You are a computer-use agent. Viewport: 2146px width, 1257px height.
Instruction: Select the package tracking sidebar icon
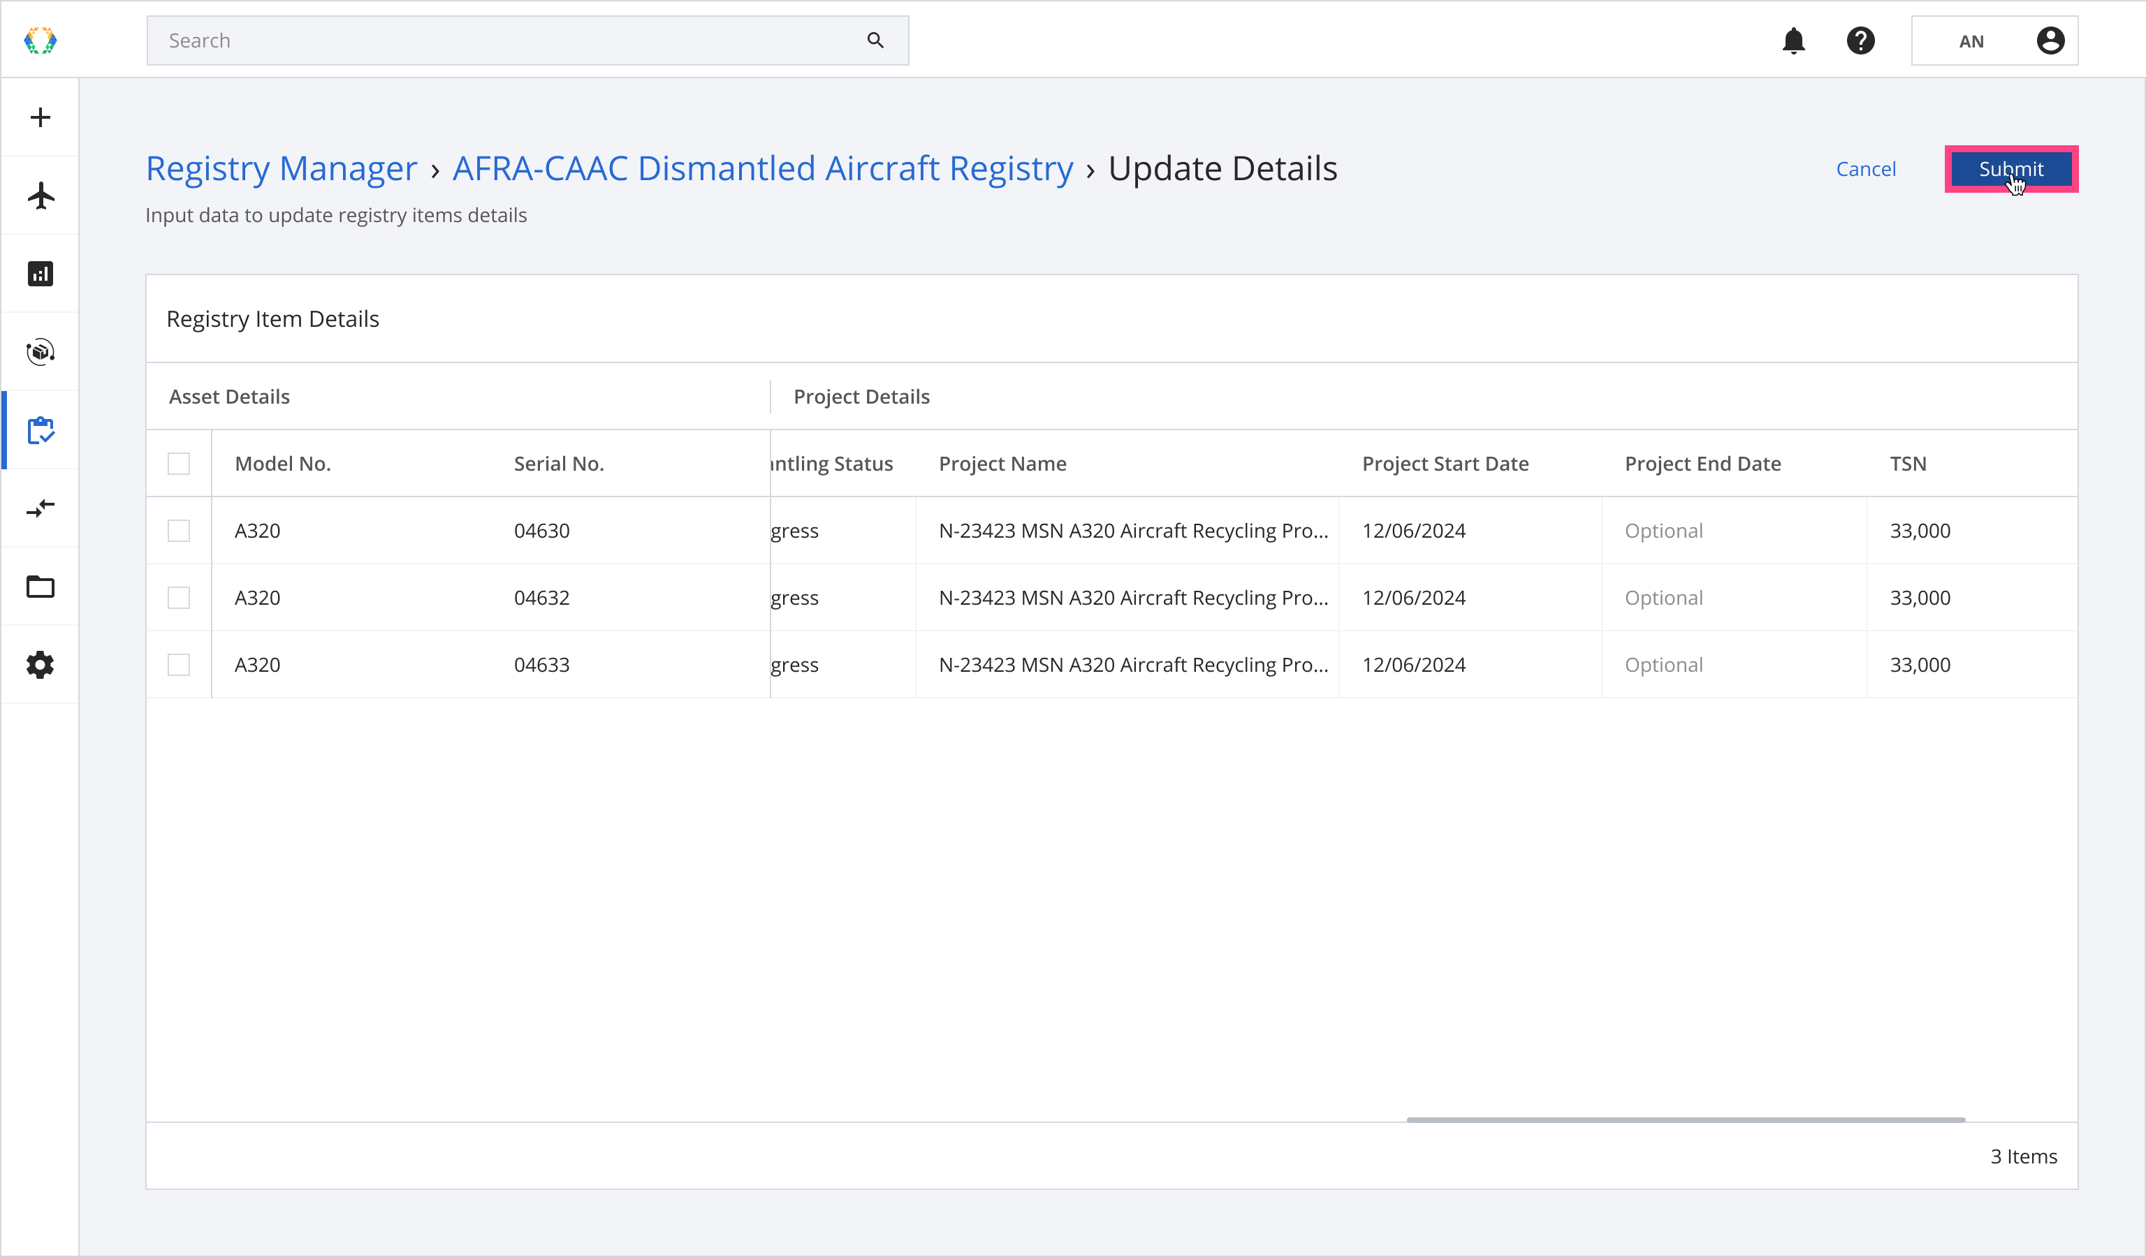40,353
